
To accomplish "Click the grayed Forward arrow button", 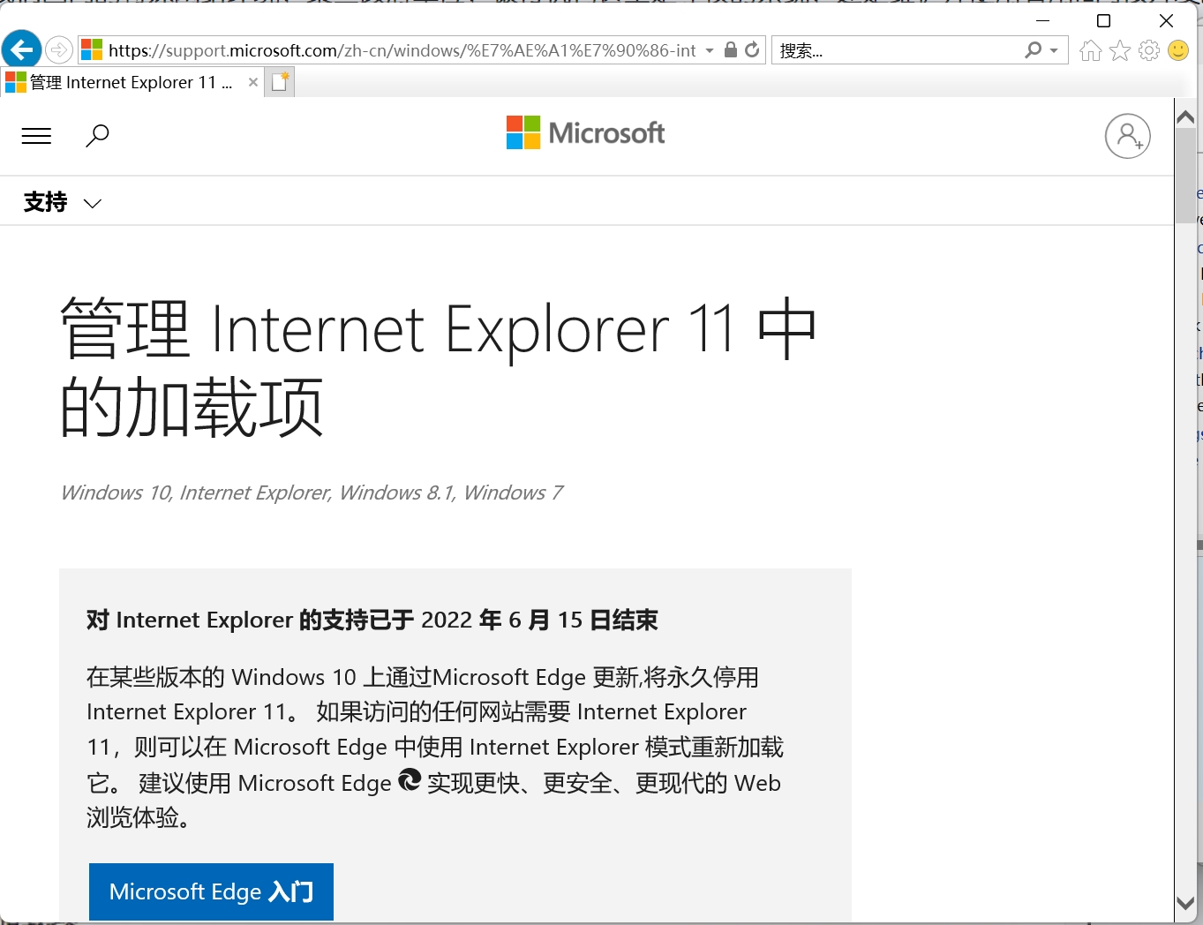I will click(x=59, y=49).
